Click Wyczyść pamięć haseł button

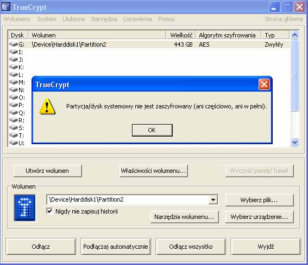[x=259, y=171]
